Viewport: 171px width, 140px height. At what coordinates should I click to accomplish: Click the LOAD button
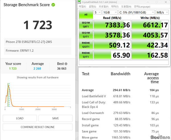20,118
